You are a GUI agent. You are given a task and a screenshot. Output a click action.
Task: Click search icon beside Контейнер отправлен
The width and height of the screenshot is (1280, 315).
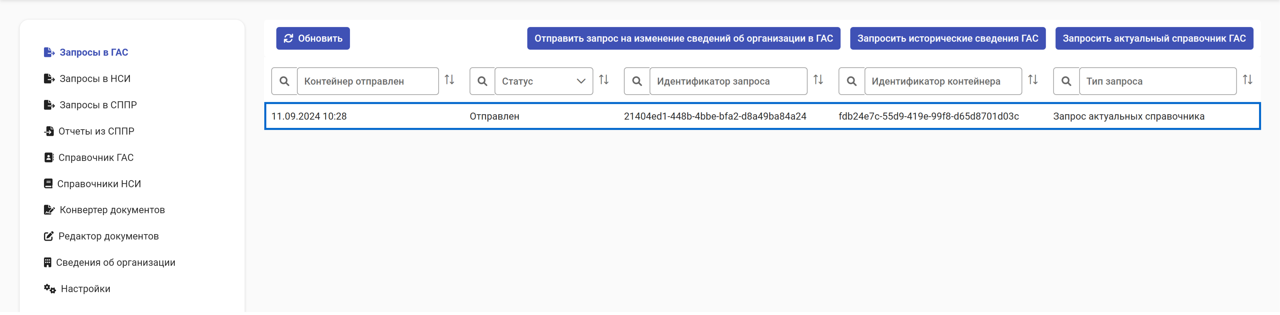[x=284, y=81]
